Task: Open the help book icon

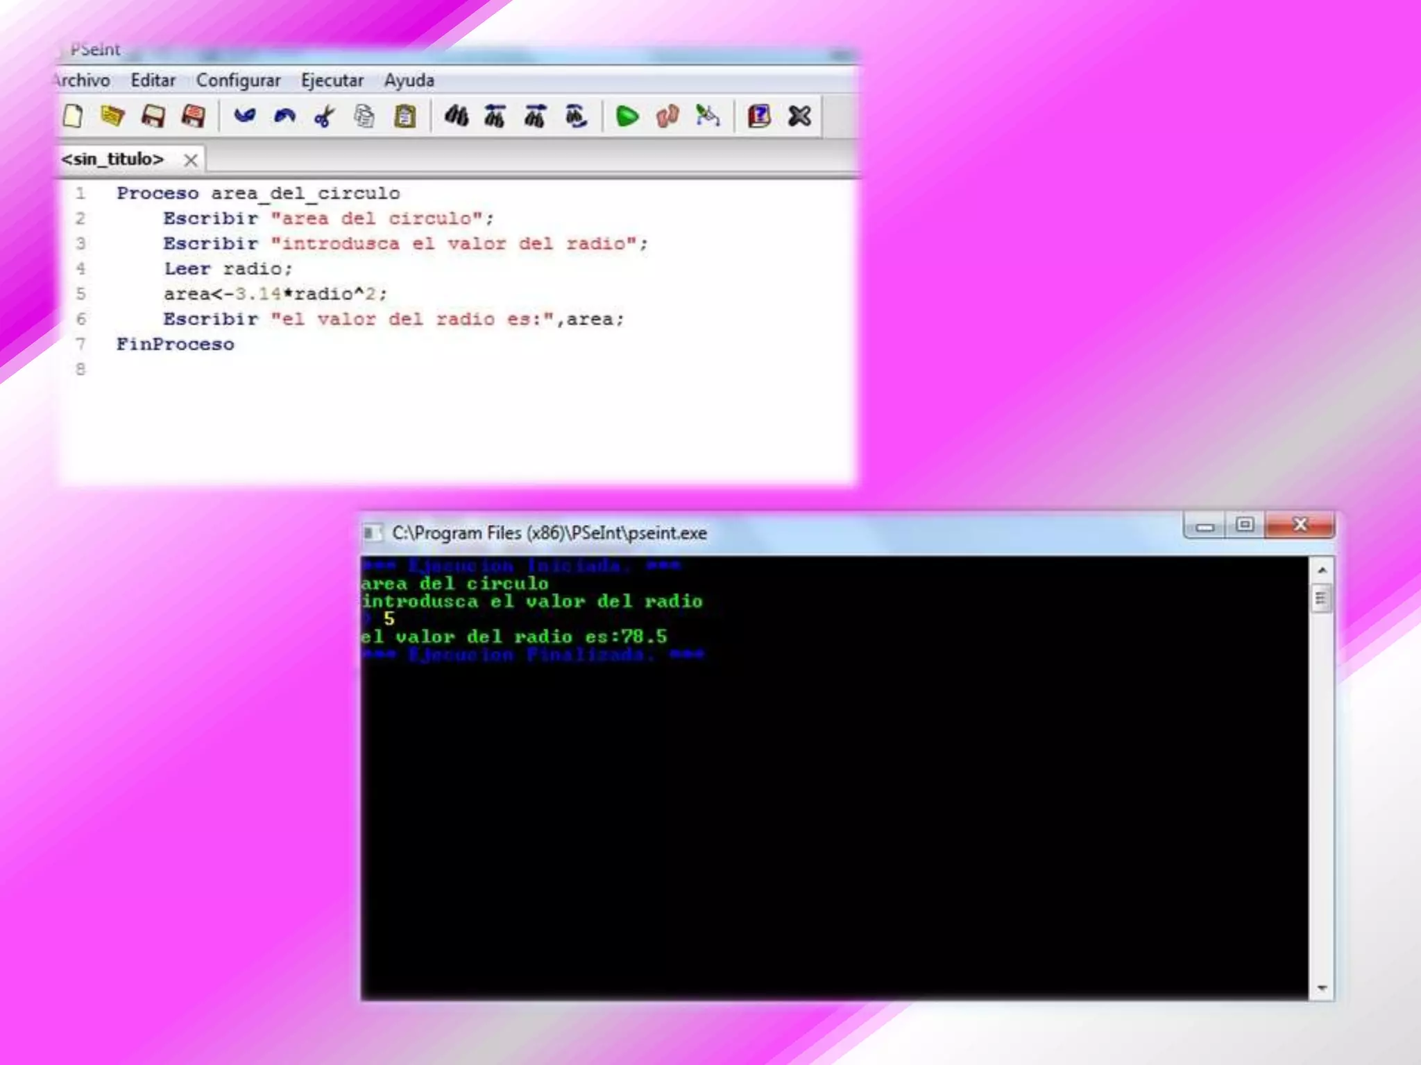Action: 759,116
